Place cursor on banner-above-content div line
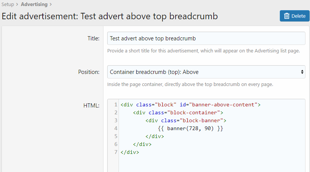Image resolution: width=310 pixels, height=172 pixels. 191,104
